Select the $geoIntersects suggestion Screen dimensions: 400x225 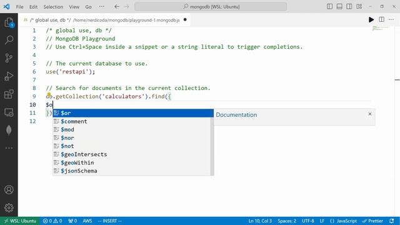[x=131, y=154]
